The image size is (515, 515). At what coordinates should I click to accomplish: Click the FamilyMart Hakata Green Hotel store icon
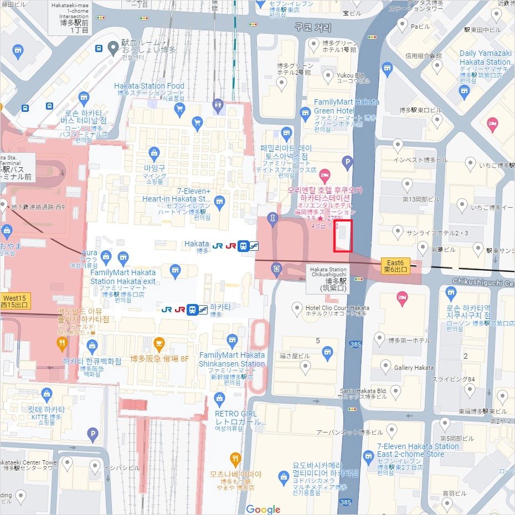306,114
